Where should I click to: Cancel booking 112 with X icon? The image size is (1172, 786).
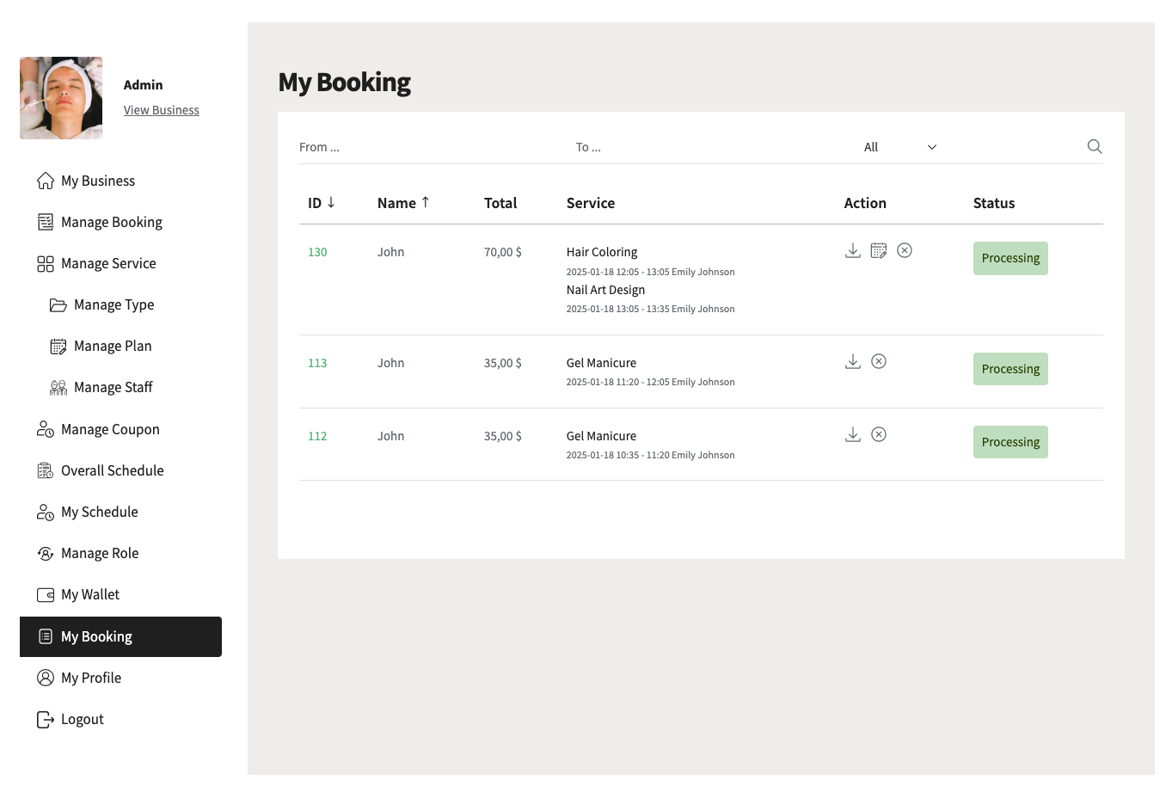(879, 434)
